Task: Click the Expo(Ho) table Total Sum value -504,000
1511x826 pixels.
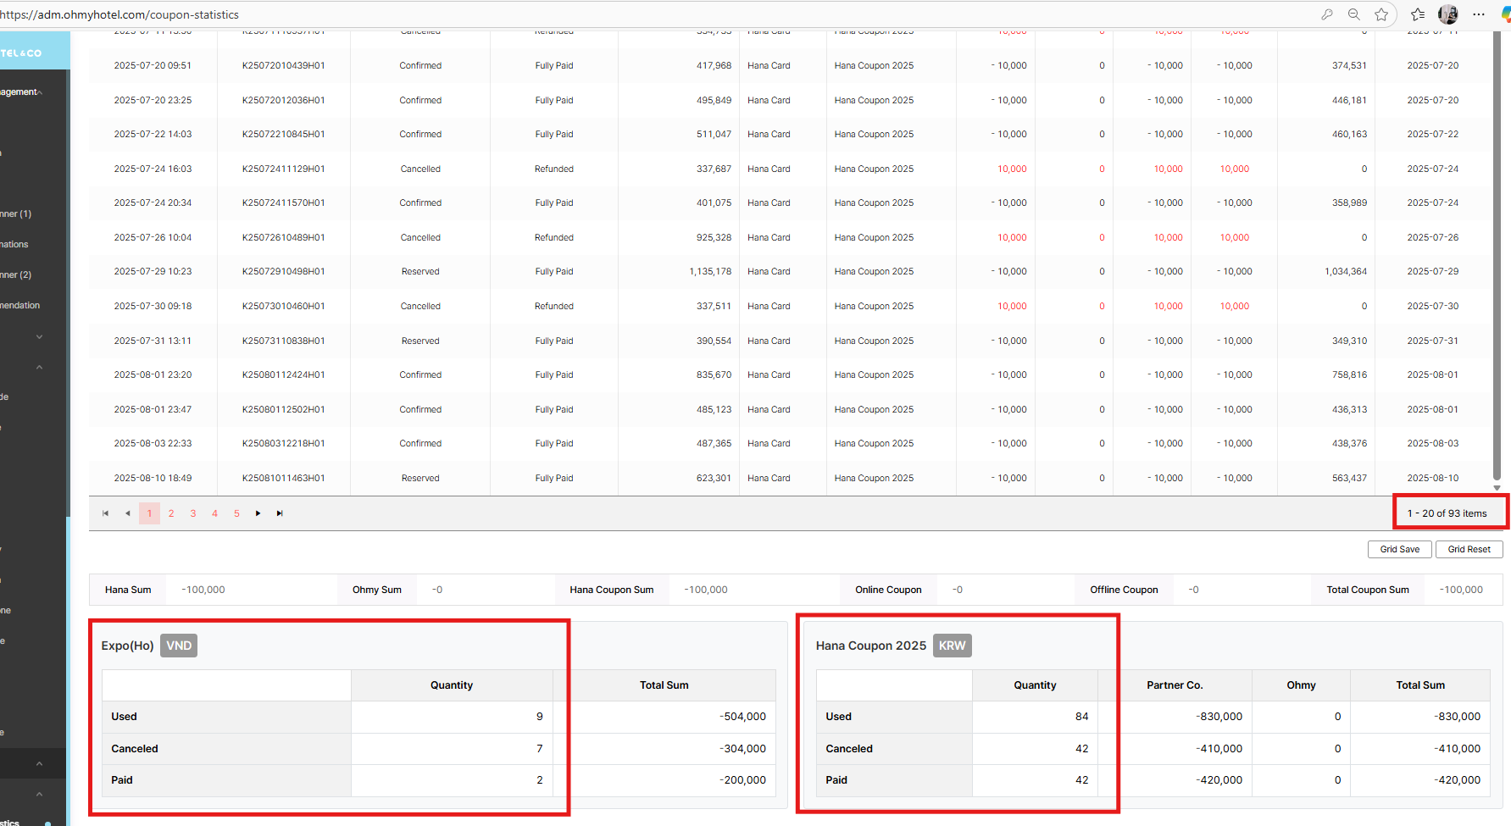Action: 743,717
